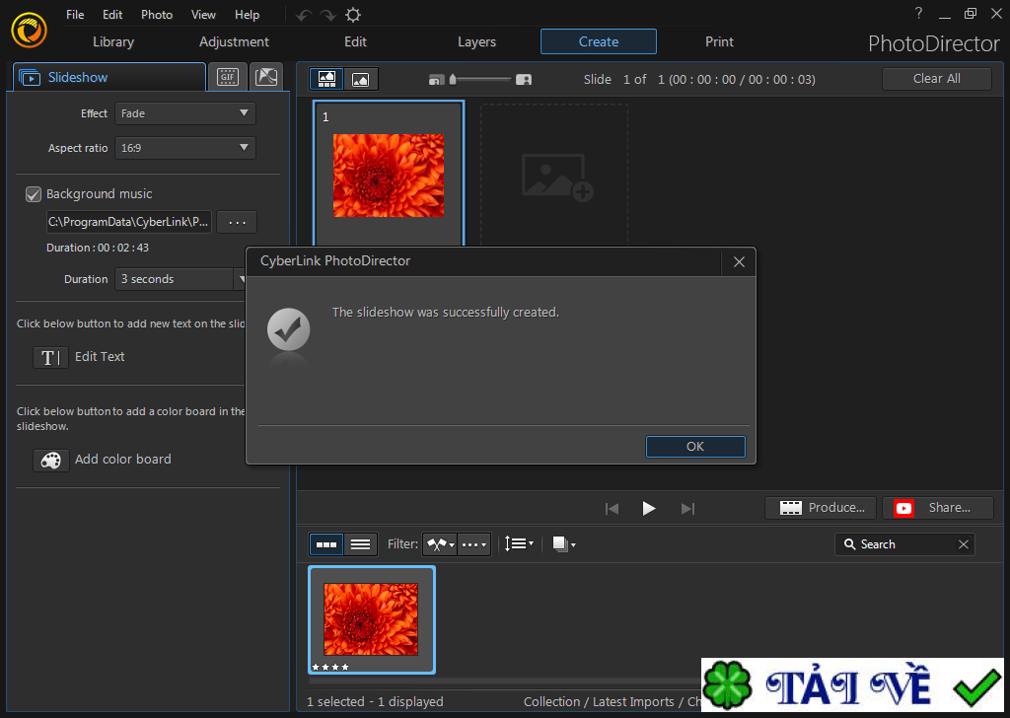The image size is (1010, 718).
Task: Switch browser to list view
Action: click(x=359, y=543)
